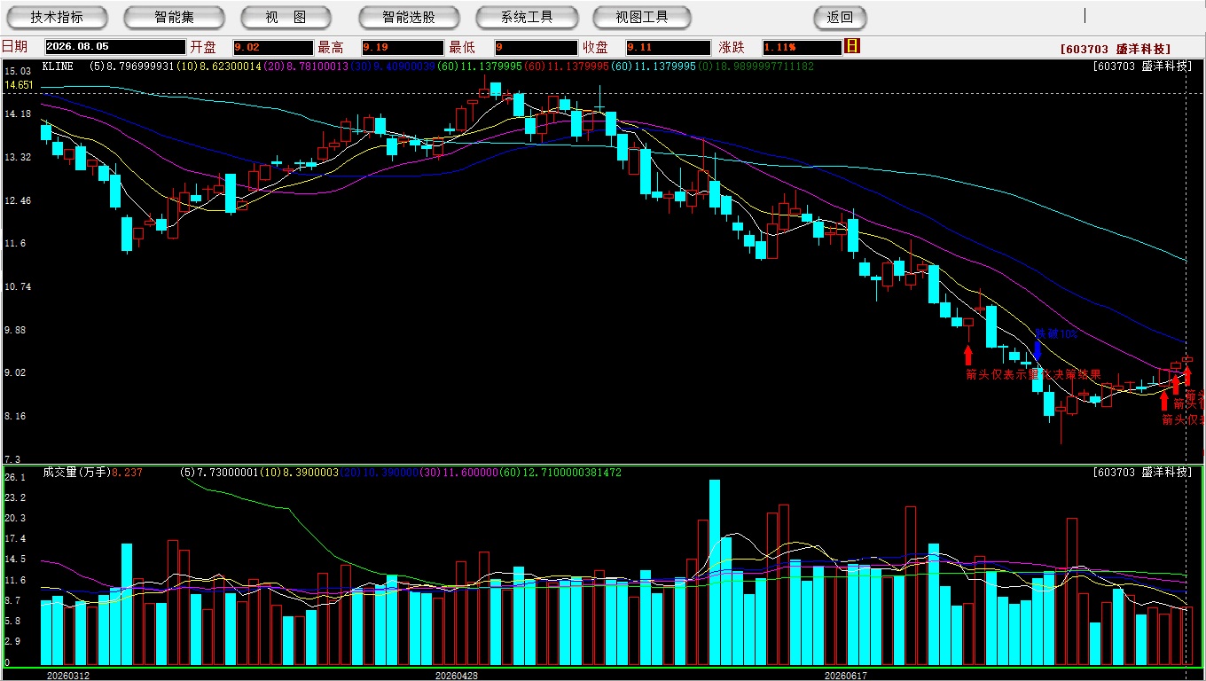Click the 开盘 value field 9.02
Screen dimensions: 1206x681
click(273, 47)
